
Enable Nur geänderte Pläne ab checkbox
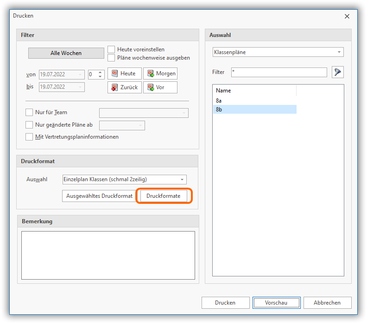(30, 125)
